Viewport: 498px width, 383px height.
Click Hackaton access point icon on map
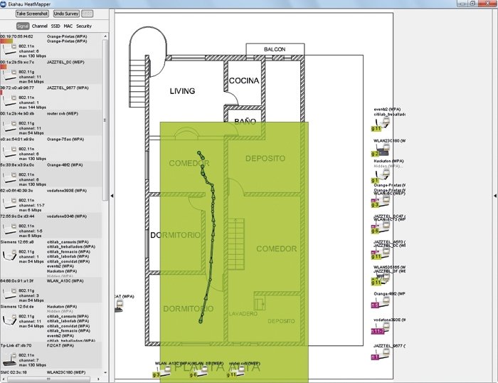(x=381, y=176)
